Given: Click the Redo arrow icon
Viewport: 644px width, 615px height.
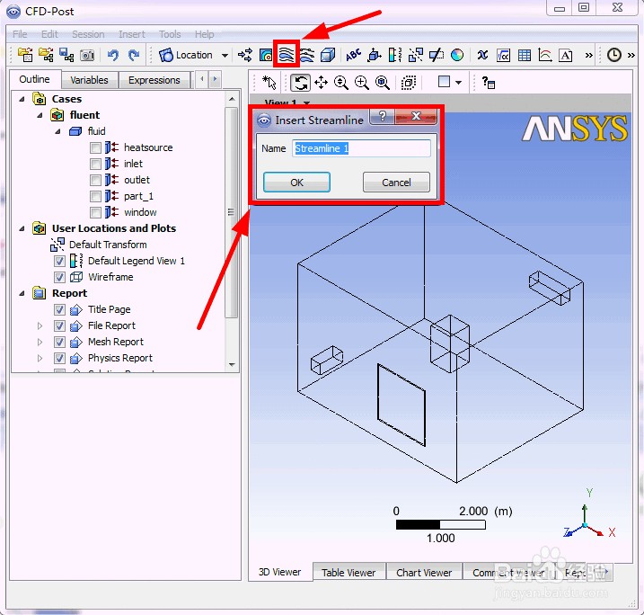Looking at the screenshot, I should 134,55.
